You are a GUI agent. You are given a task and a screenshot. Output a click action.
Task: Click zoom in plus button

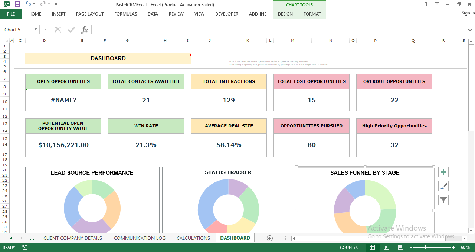click(x=453, y=247)
